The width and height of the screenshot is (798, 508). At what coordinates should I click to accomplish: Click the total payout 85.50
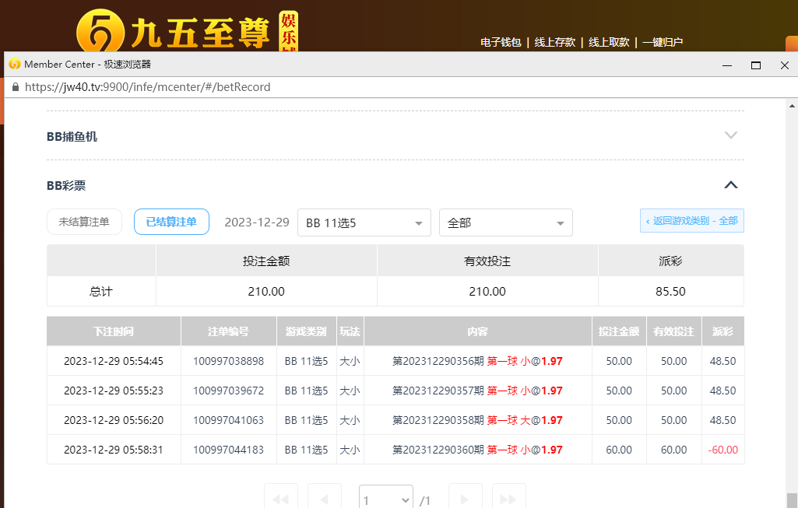pyautogui.click(x=670, y=292)
